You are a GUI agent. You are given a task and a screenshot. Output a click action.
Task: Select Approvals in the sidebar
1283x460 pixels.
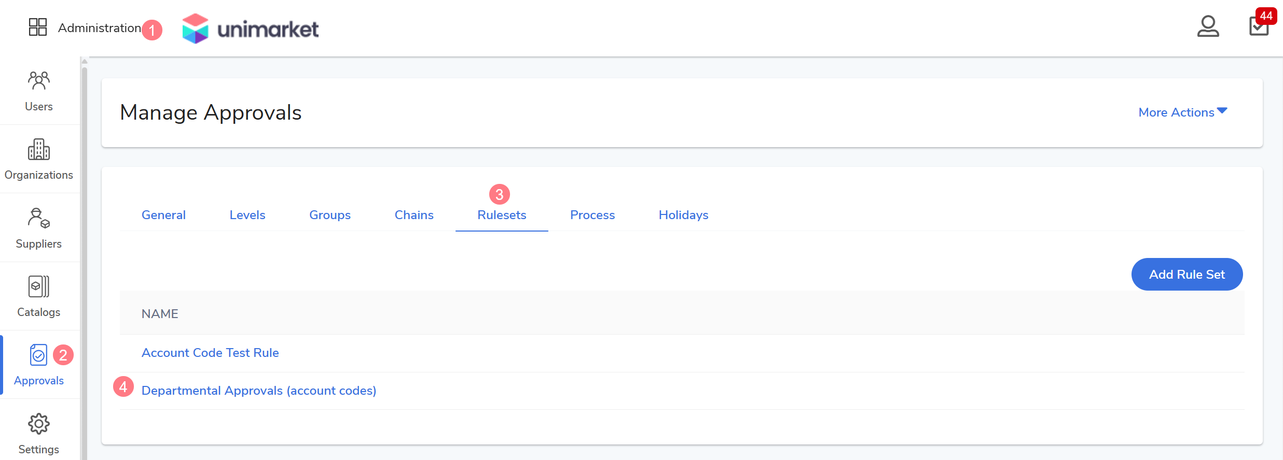pyautogui.click(x=39, y=365)
